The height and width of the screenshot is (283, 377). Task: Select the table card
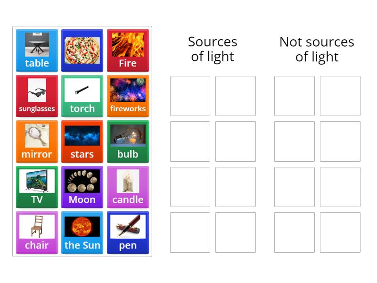(x=37, y=50)
